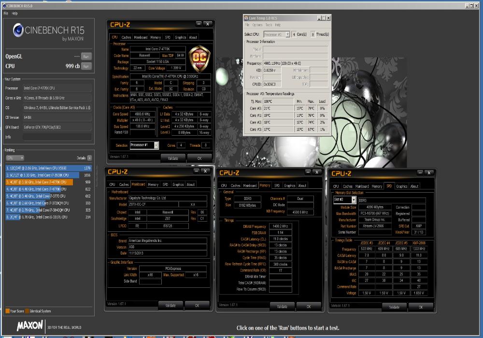483x338 pixels.
Task: Switch to Graphics tab in CPU-Z CPU window
Action: tap(180, 37)
